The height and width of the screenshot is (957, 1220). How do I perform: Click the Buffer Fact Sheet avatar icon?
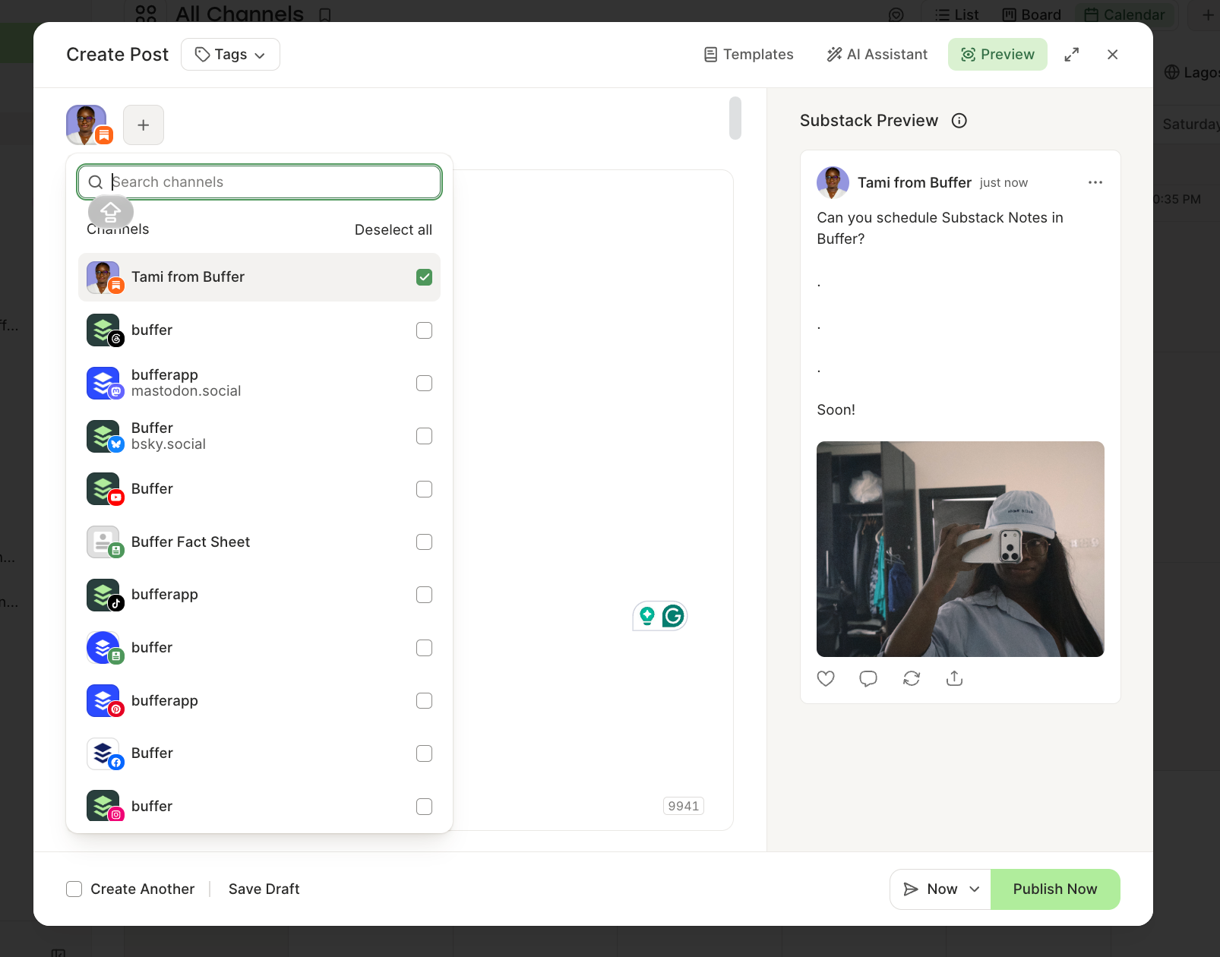coord(104,542)
